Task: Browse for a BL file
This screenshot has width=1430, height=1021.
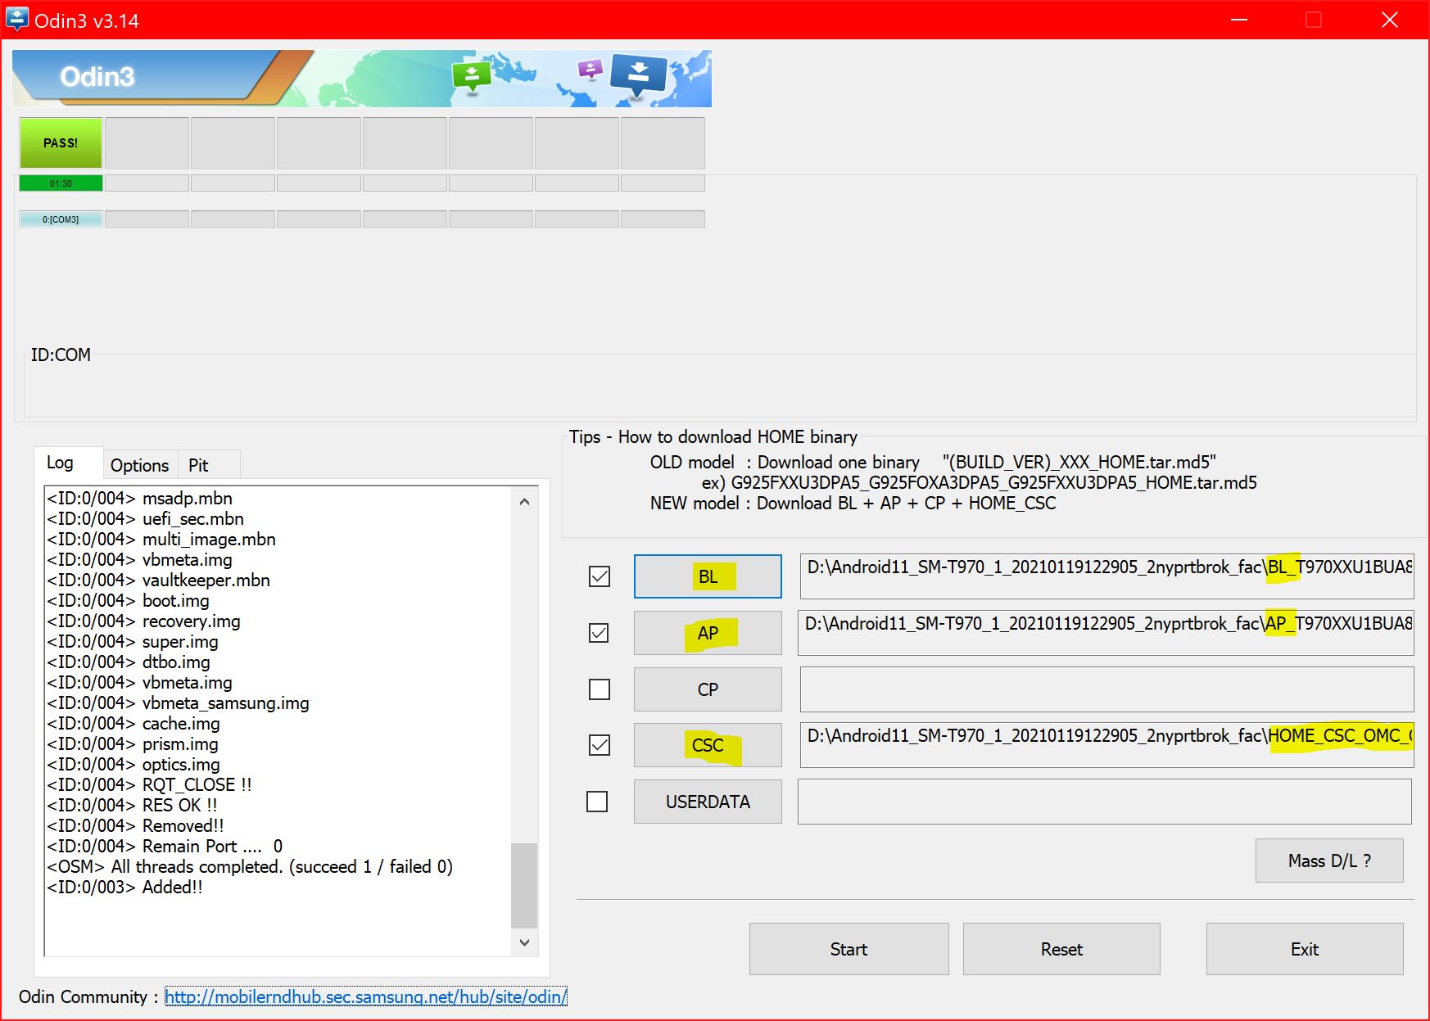Action: (x=708, y=576)
